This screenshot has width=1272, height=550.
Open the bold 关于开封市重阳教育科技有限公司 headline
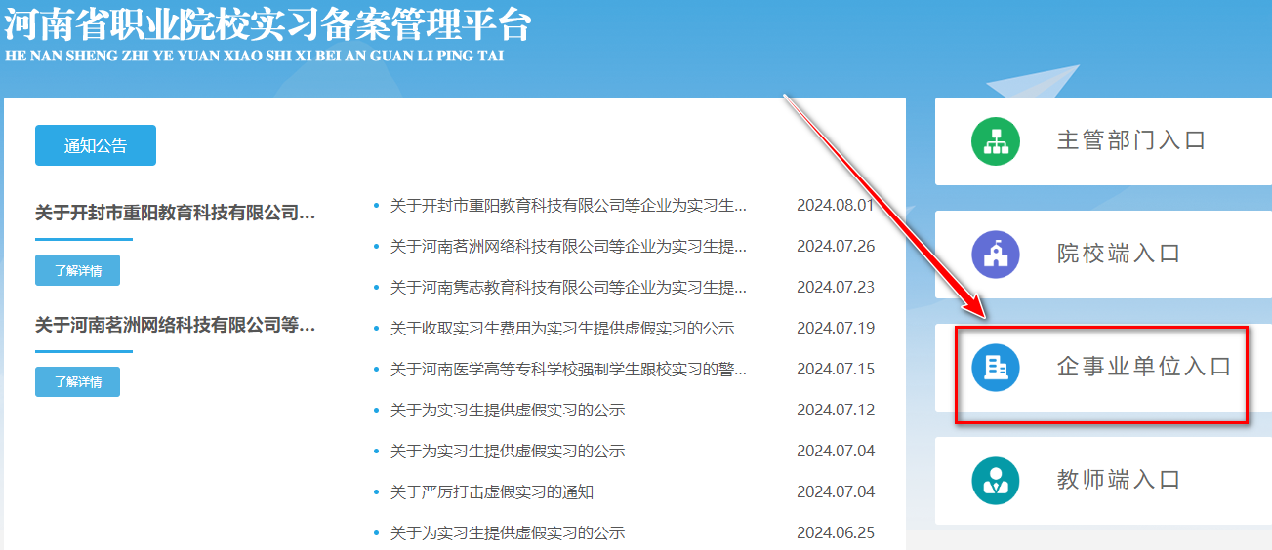click(176, 213)
